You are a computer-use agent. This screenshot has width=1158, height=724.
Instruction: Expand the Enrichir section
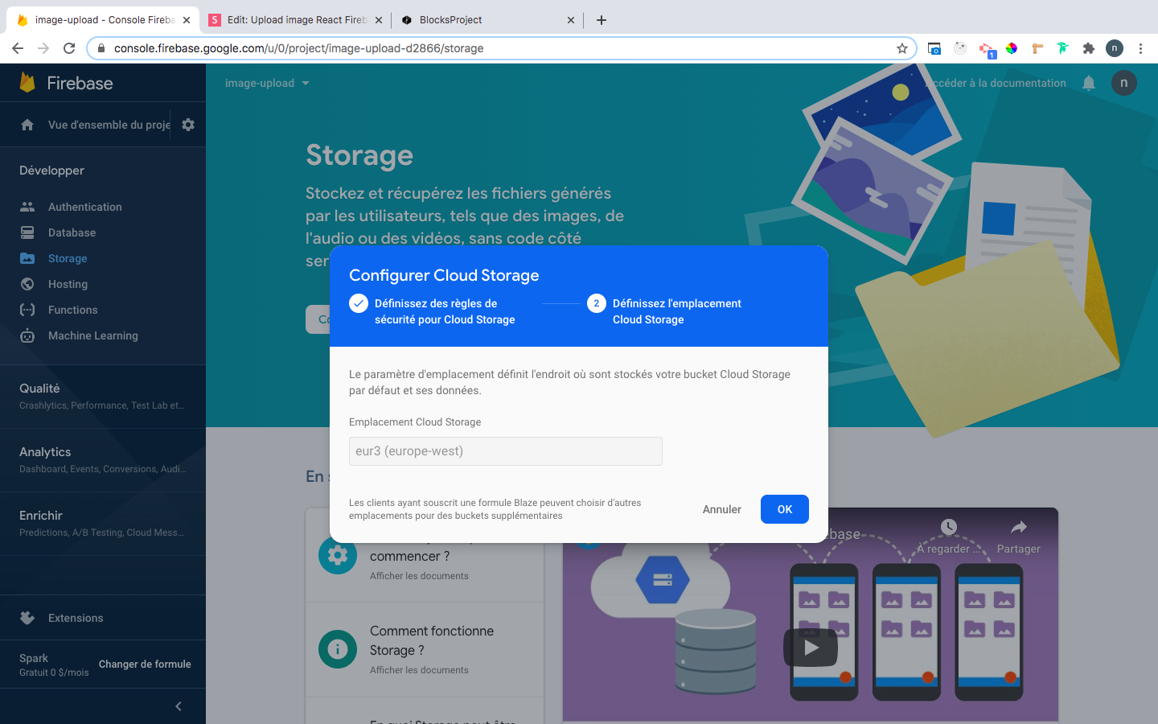tap(103, 523)
